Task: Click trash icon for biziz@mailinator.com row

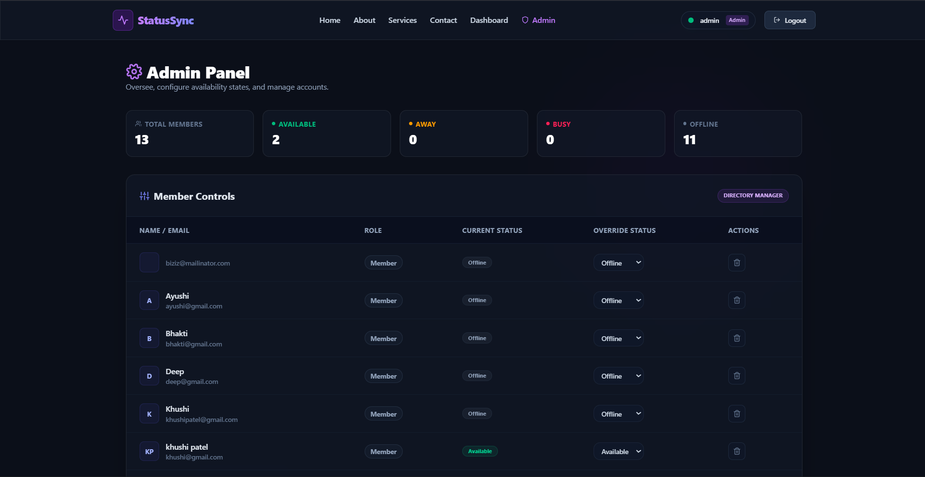Action: pyautogui.click(x=737, y=263)
